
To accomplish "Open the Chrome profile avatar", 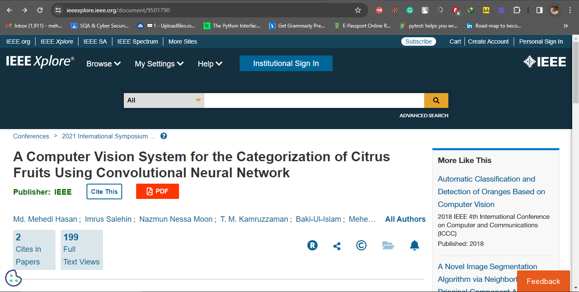I will (x=554, y=10).
